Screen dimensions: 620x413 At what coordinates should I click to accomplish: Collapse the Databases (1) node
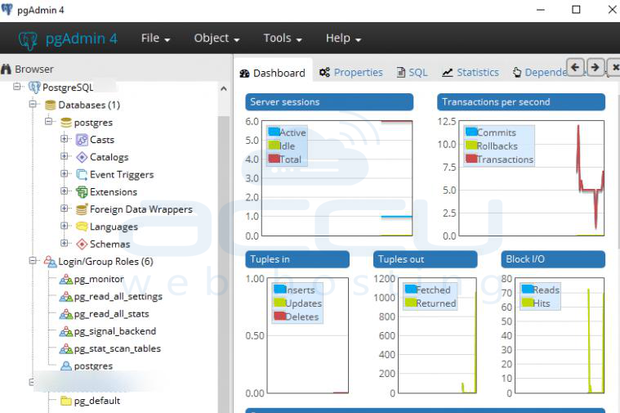(33, 104)
